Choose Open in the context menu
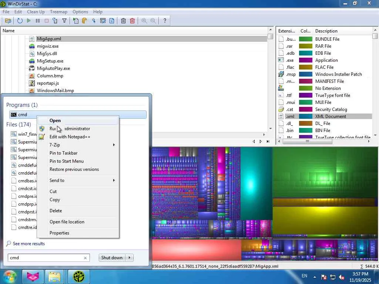Viewport: 379px width, 284px height. pos(78,121)
